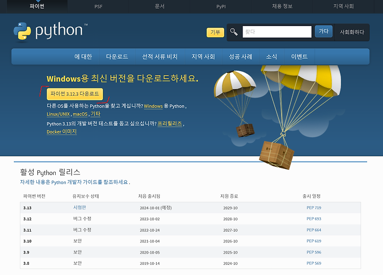Click the 2024-10-01 (예정) release date

click(156, 208)
